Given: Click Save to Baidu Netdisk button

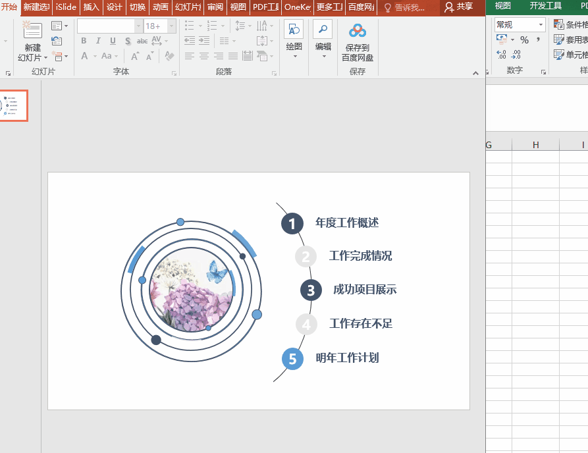Looking at the screenshot, I should (x=358, y=42).
